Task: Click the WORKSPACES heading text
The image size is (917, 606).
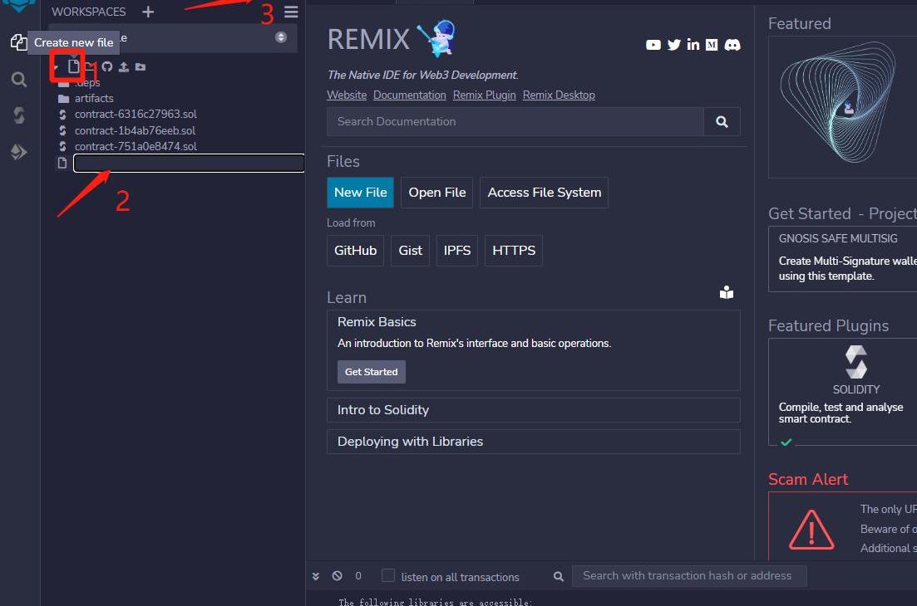Action: tap(88, 12)
